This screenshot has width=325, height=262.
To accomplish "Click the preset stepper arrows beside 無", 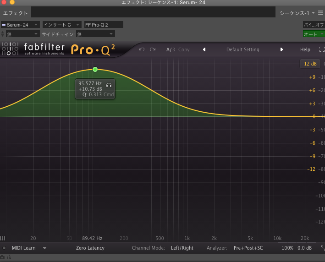I will [2, 34].
